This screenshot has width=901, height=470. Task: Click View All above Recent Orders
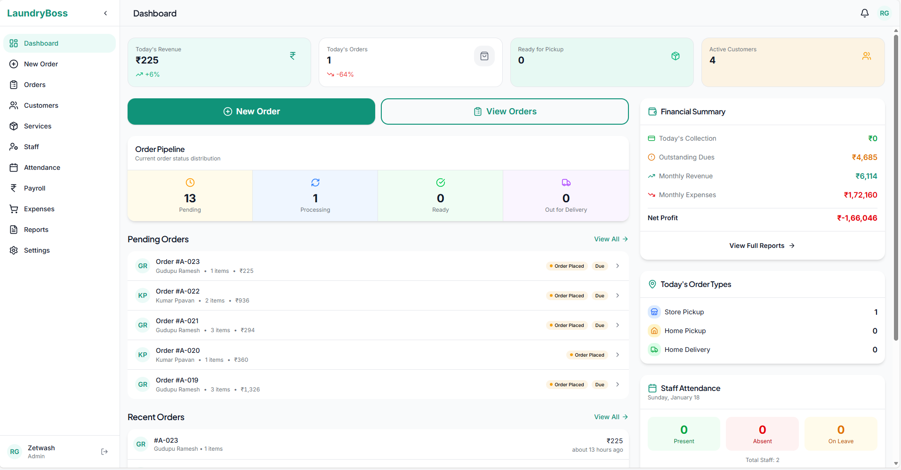coord(610,417)
